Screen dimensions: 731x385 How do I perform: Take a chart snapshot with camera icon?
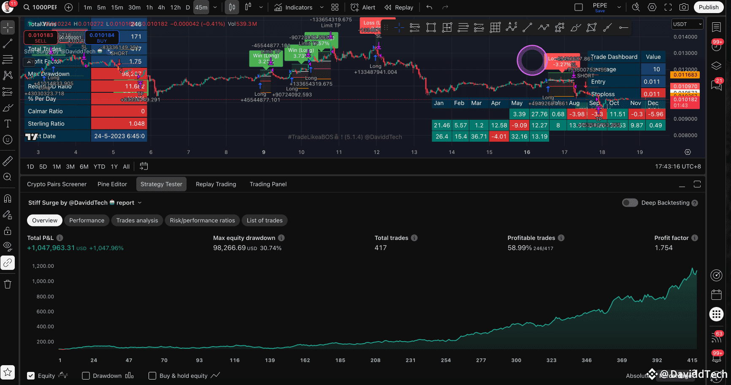pos(684,7)
